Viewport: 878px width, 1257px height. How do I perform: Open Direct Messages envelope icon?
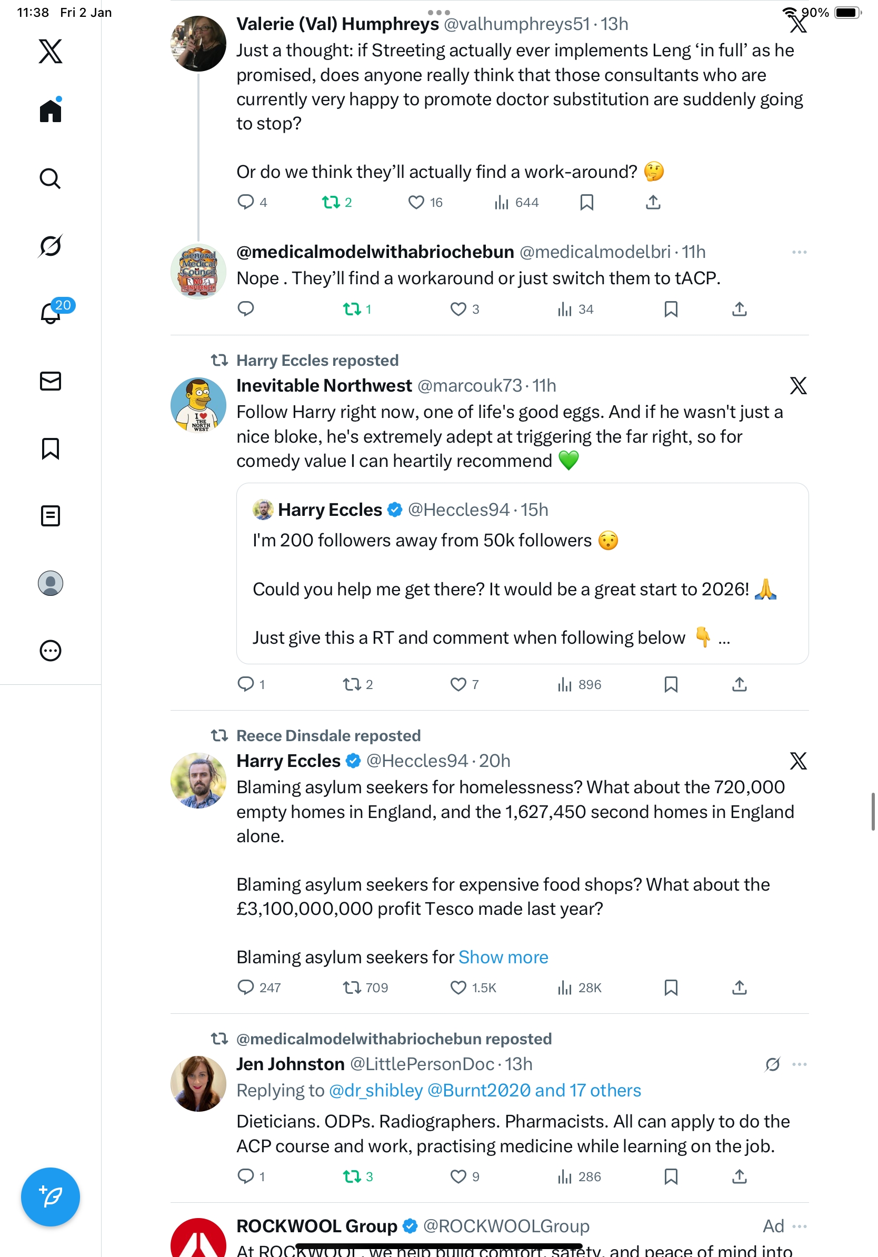pyautogui.click(x=51, y=381)
